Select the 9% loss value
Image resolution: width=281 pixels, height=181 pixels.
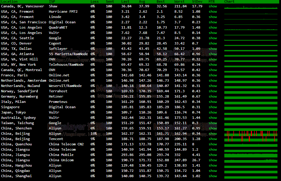(93, 139)
